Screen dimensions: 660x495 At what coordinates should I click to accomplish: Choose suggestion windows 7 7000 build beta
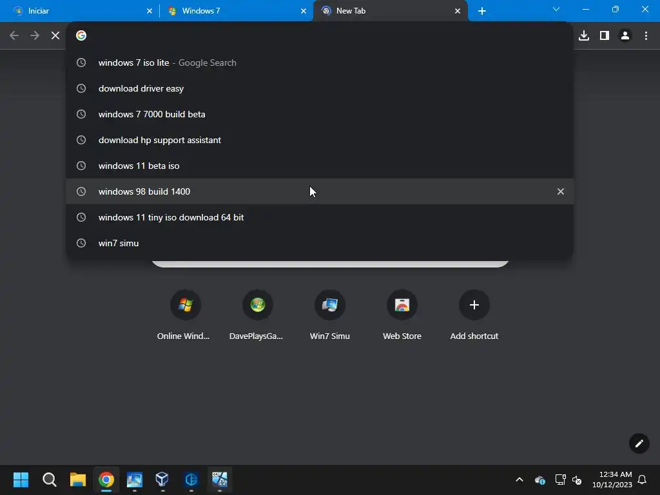pyautogui.click(x=320, y=114)
